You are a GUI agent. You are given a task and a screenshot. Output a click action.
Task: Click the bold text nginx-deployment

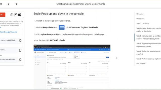coord(49,34)
